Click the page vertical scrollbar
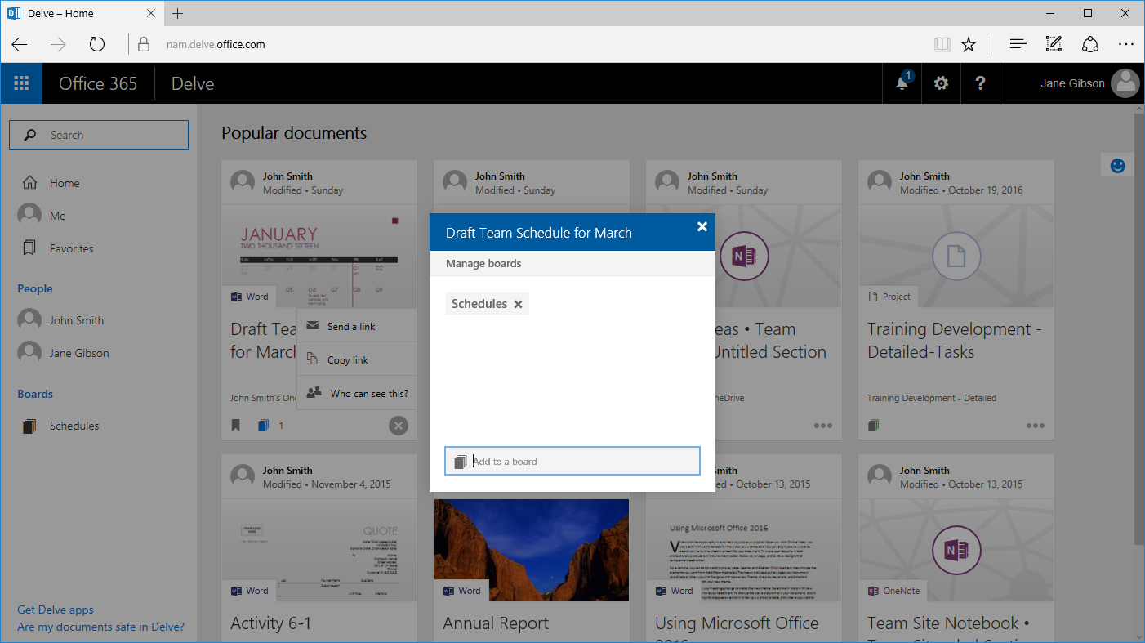1145x643 pixels. [1139, 327]
